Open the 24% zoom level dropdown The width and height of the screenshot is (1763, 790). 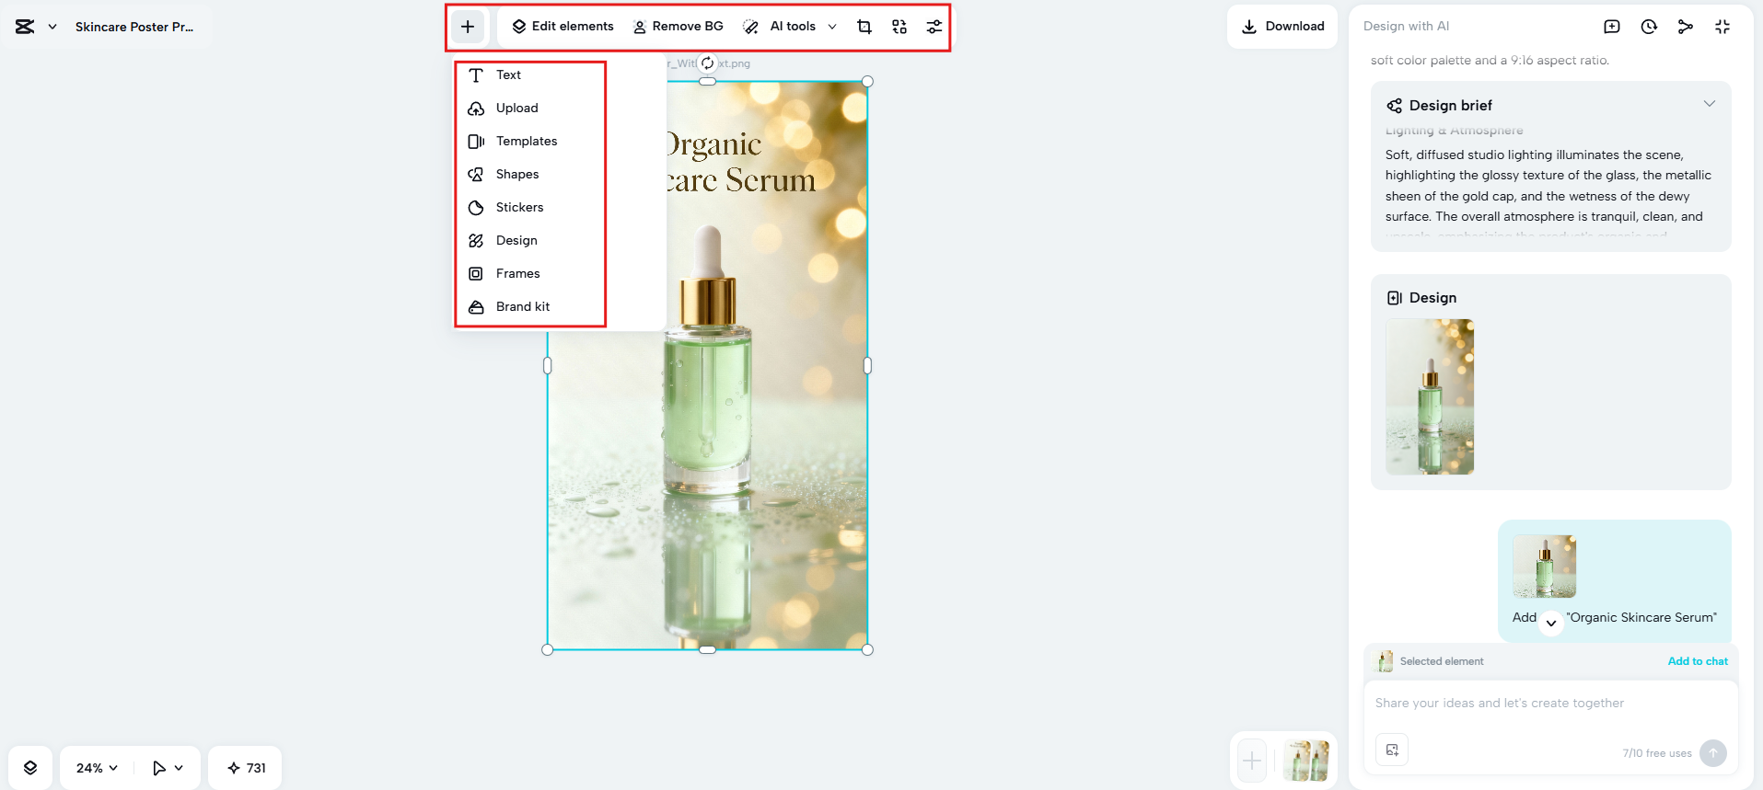point(97,768)
